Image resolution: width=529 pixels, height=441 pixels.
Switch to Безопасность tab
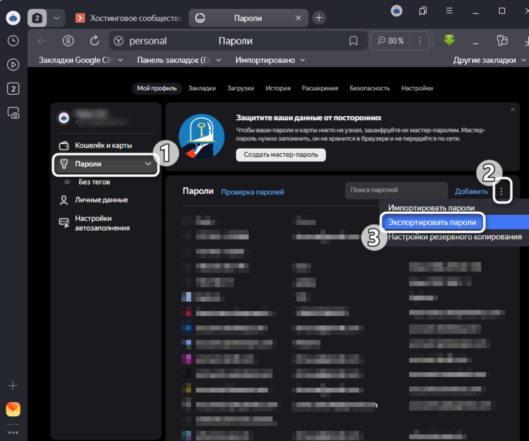click(370, 88)
